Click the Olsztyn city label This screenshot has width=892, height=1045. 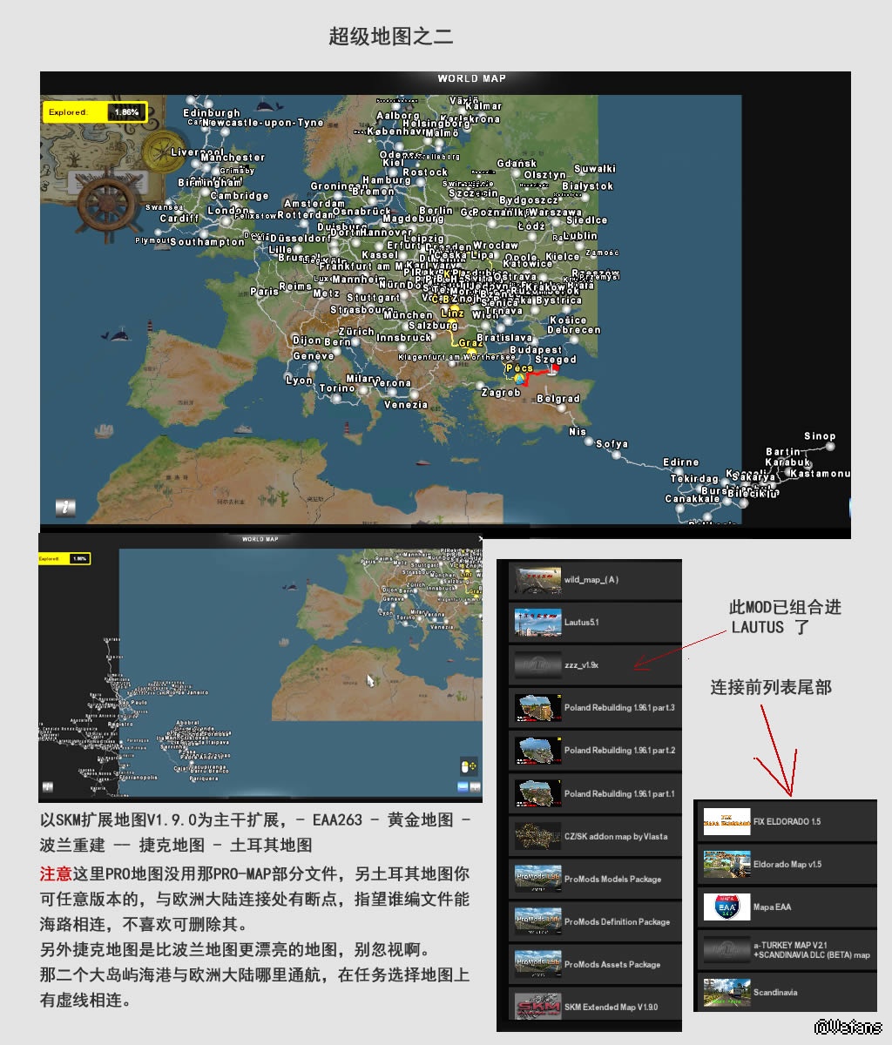click(x=545, y=175)
